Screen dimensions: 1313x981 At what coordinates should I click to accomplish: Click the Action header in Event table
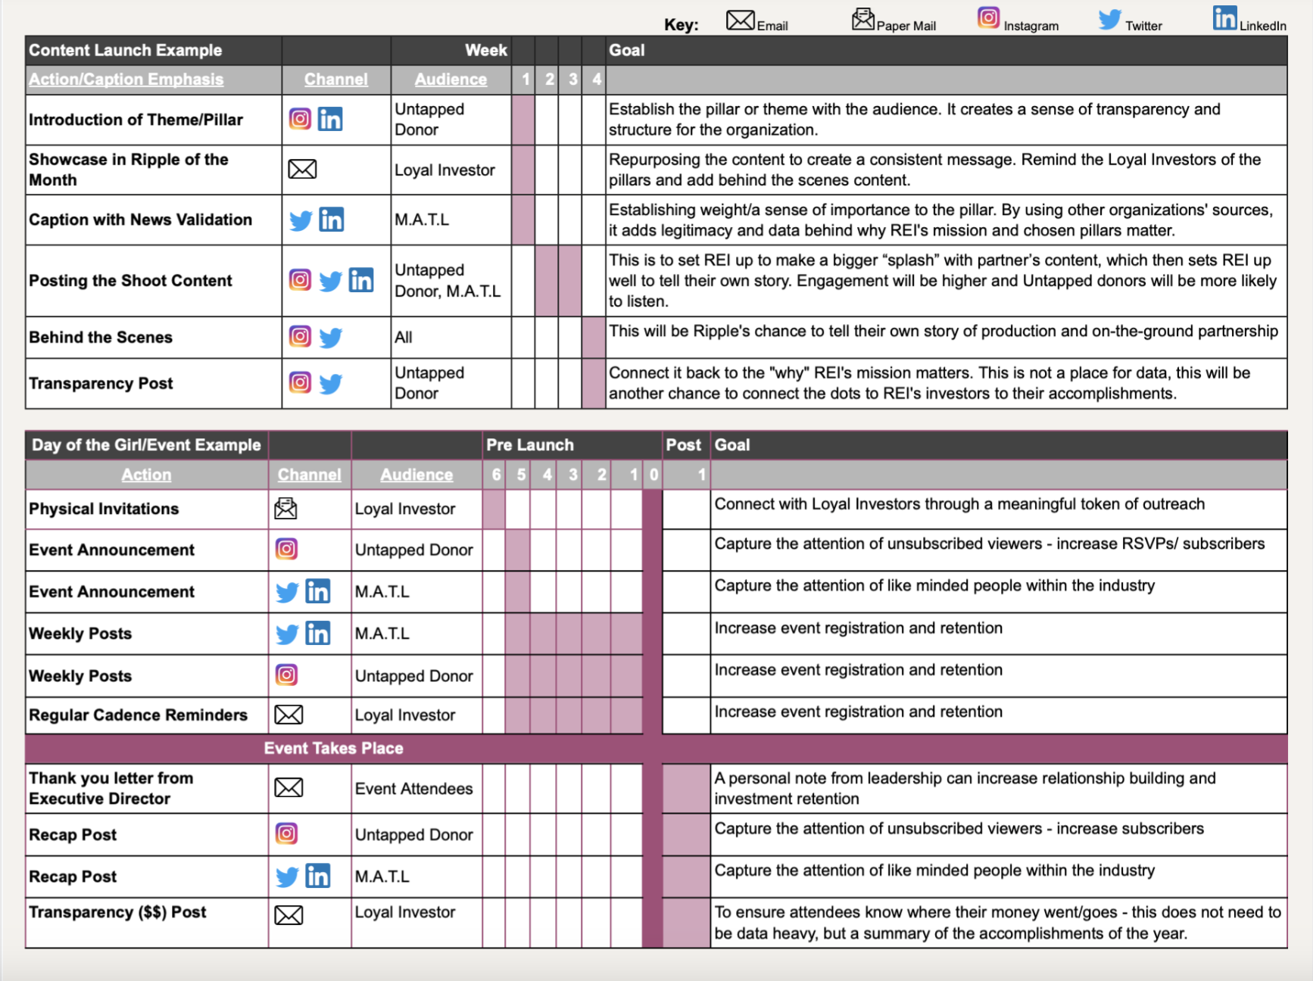(146, 475)
